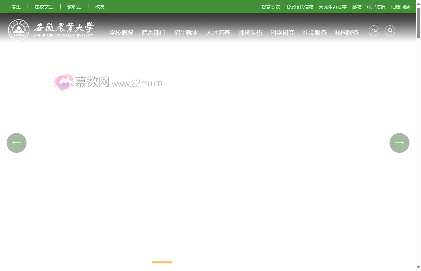Go to previous slide arrow
This screenshot has width=421, height=271.
point(17,143)
